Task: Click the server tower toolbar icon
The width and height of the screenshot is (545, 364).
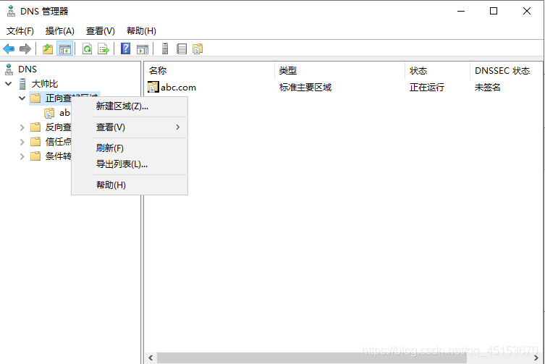Action: [165, 48]
